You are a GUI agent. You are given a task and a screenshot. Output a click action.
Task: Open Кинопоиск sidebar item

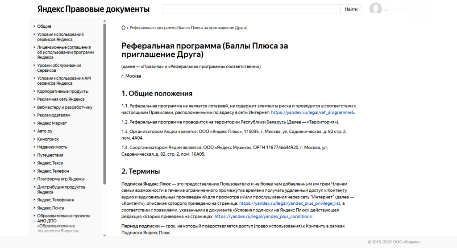(x=48, y=139)
